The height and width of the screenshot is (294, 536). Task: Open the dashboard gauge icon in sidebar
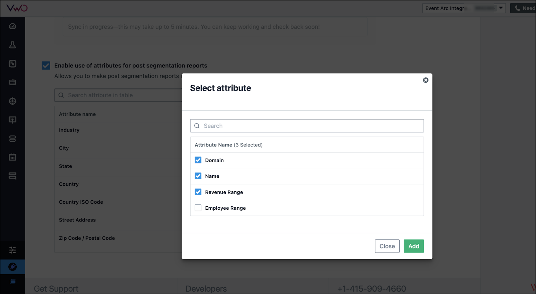pyautogui.click(x=12, y=26)
